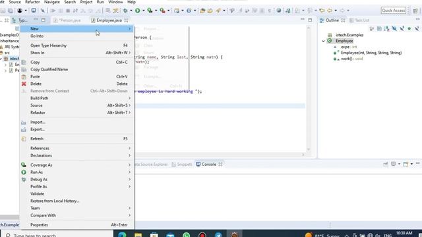This screenshot has width=422, height=237.
Task: Expand the Build Path submenu
Action: pyautogui.click(x=78, y=98)
